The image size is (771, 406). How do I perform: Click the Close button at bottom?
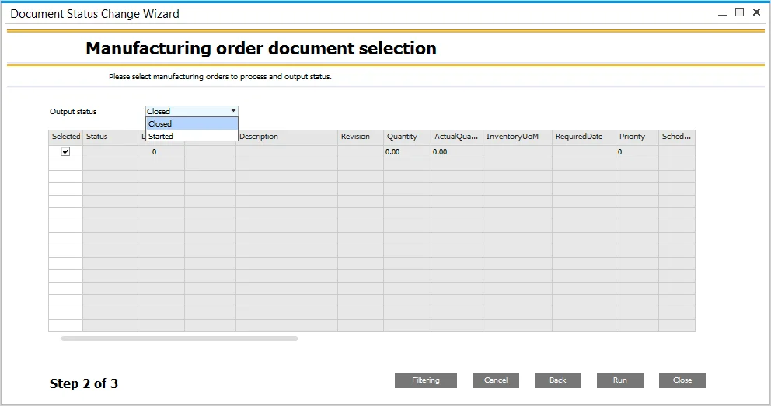tap(682, 380)
